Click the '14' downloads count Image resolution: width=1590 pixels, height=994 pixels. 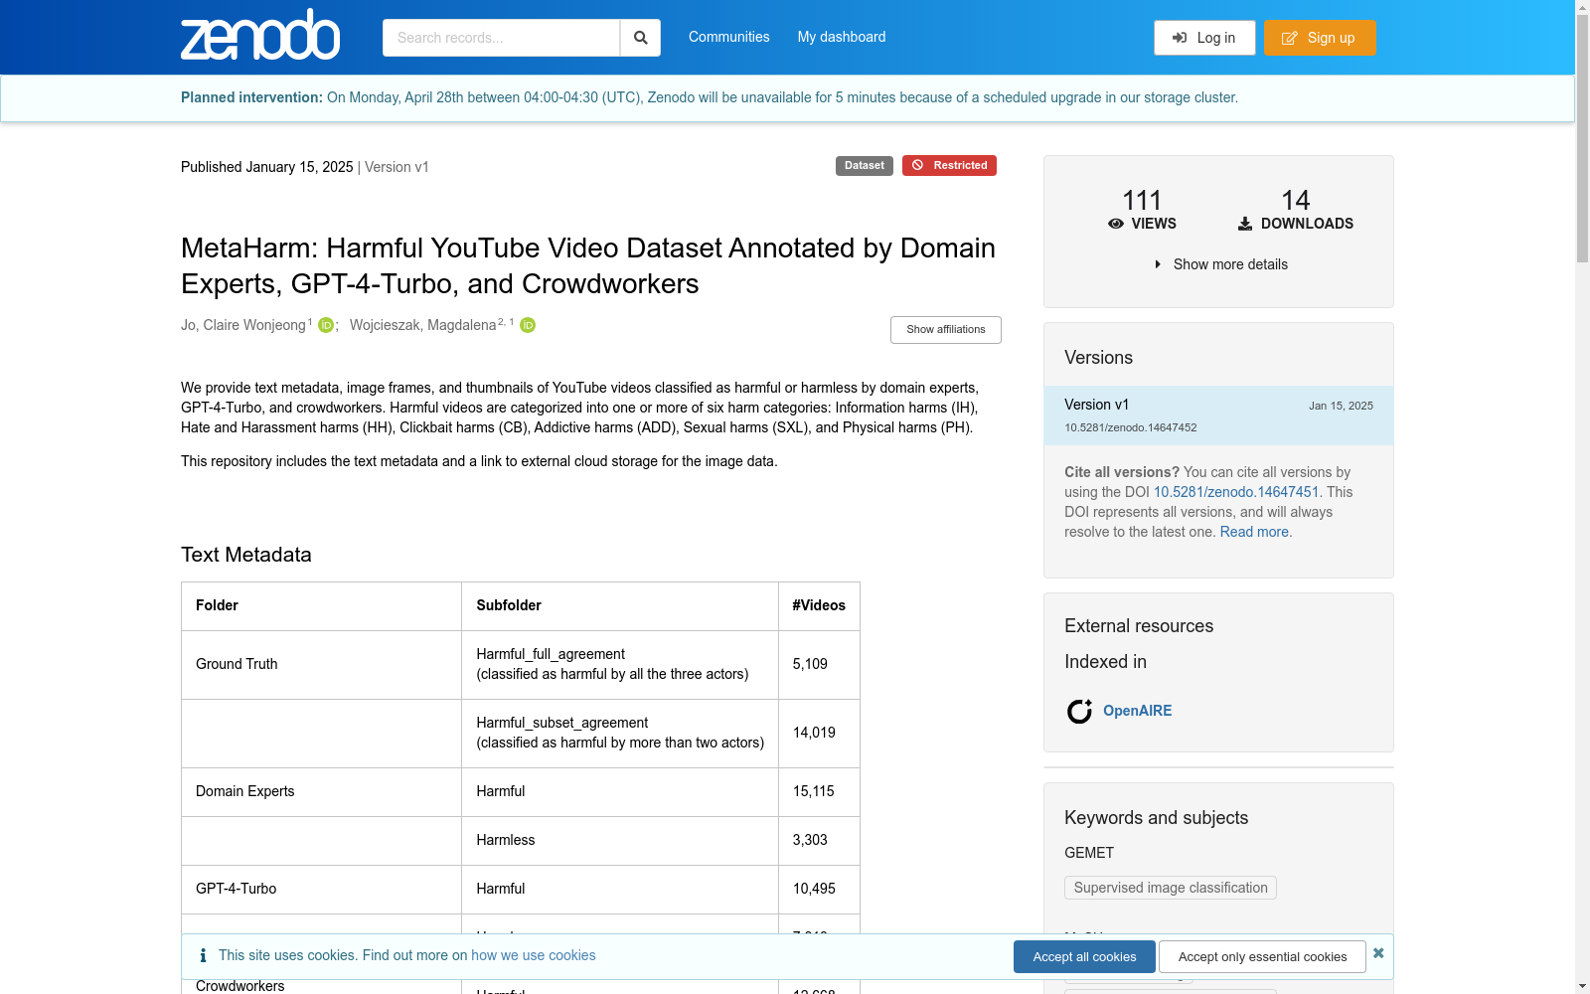(1296, 200)
